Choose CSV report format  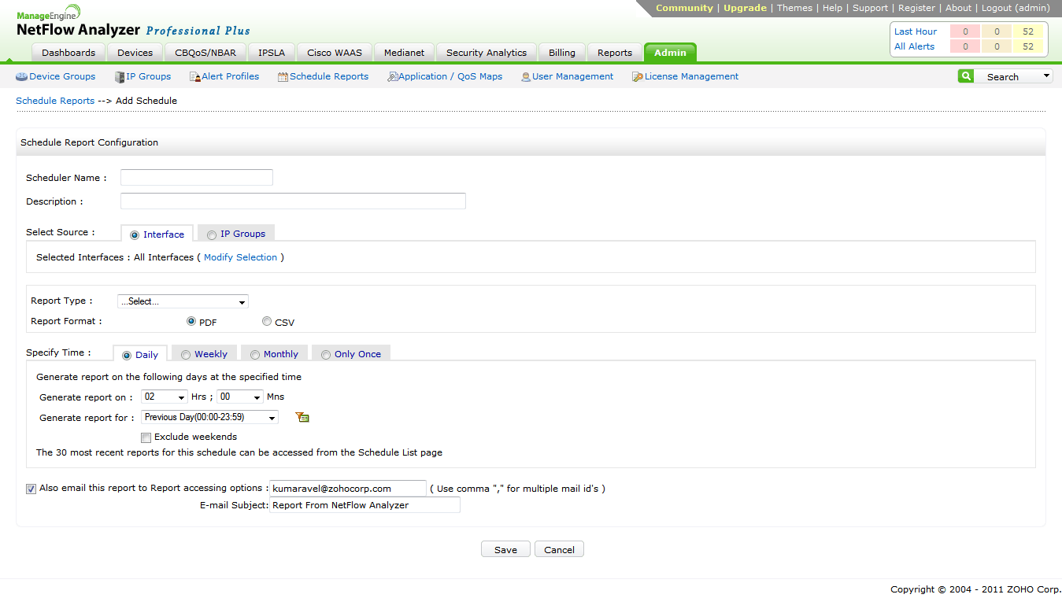pyautogui.click(x=267, y=321)
